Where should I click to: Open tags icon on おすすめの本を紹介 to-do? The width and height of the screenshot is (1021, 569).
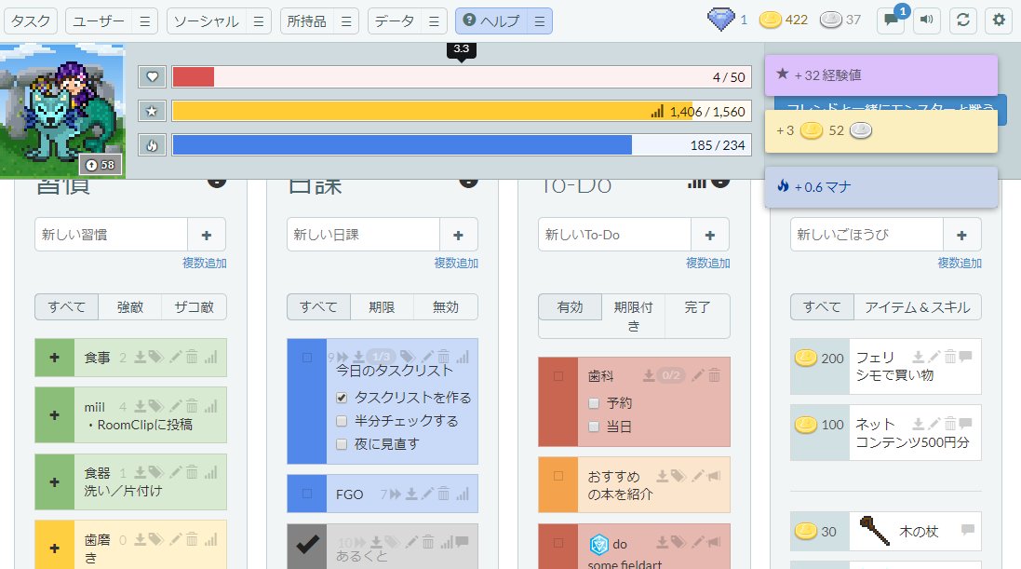(x=678, y=476)
